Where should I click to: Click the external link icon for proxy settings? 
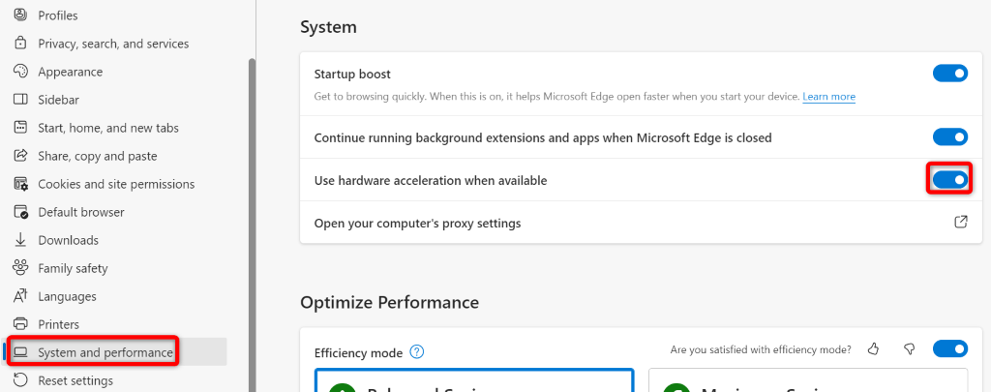(x=960, y=223)
